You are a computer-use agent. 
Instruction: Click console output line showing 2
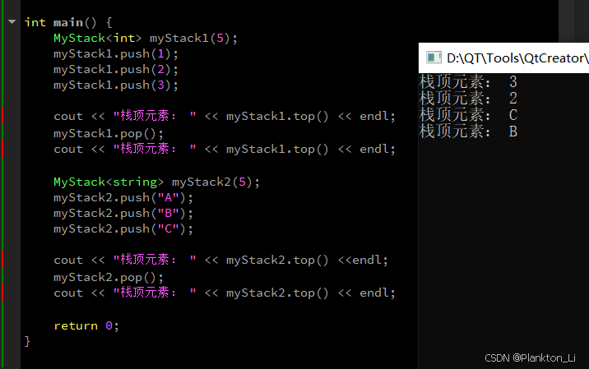[468, 99]
